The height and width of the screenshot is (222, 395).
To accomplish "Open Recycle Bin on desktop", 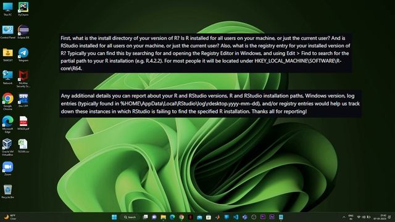I will click(8, 192).
